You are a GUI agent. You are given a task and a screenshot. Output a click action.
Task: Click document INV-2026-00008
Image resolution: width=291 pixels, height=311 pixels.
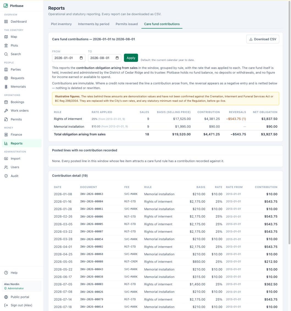coord(92,262)
